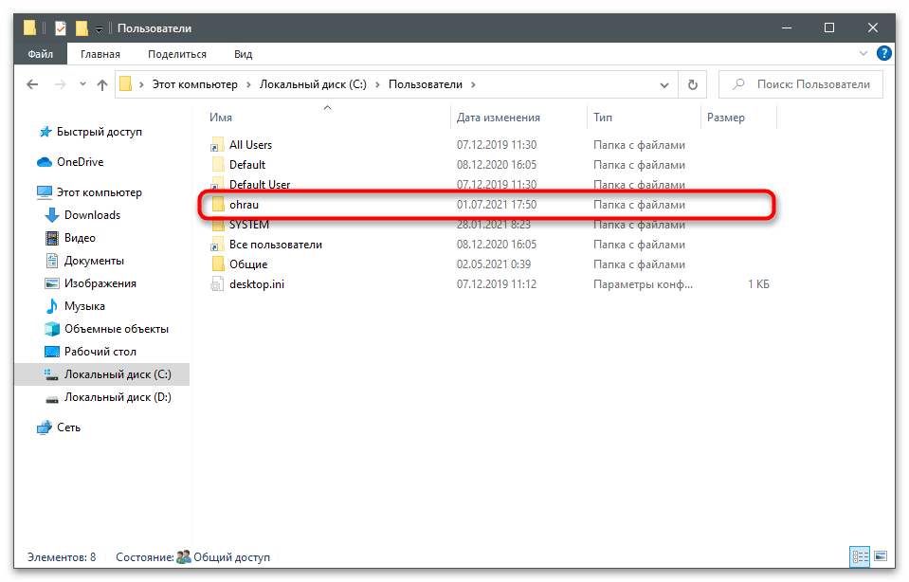Click Этот компьютер in the address path

195,84
